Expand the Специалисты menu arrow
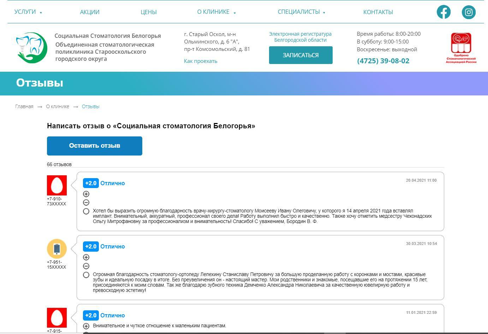The width and height of the screenshot is (488, 334). (x=324, y=13)
